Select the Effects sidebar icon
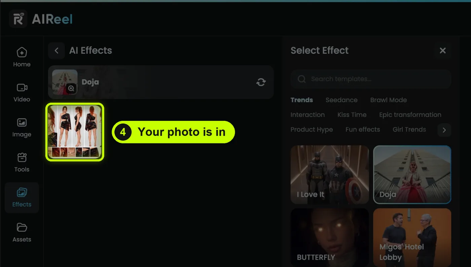The width and height of the screenshot is (471, 267). tap(22, 192)
